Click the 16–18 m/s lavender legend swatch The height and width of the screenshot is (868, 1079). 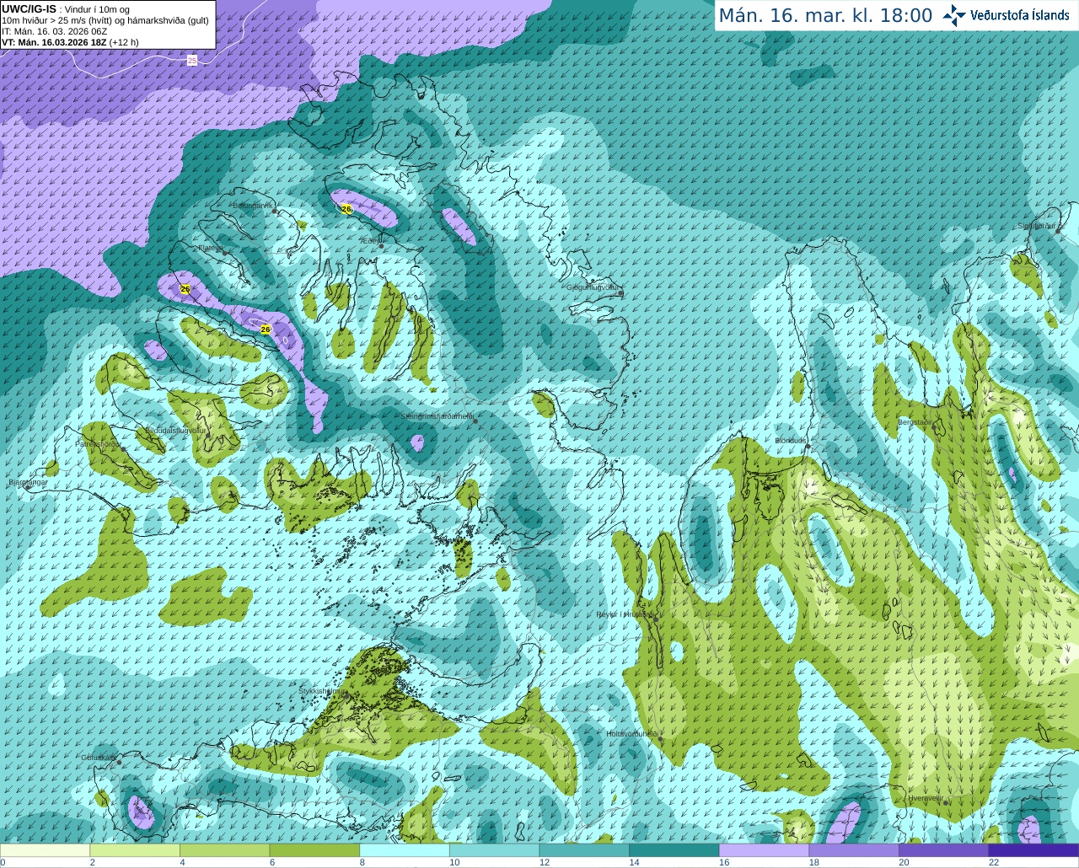coord(764,850)
